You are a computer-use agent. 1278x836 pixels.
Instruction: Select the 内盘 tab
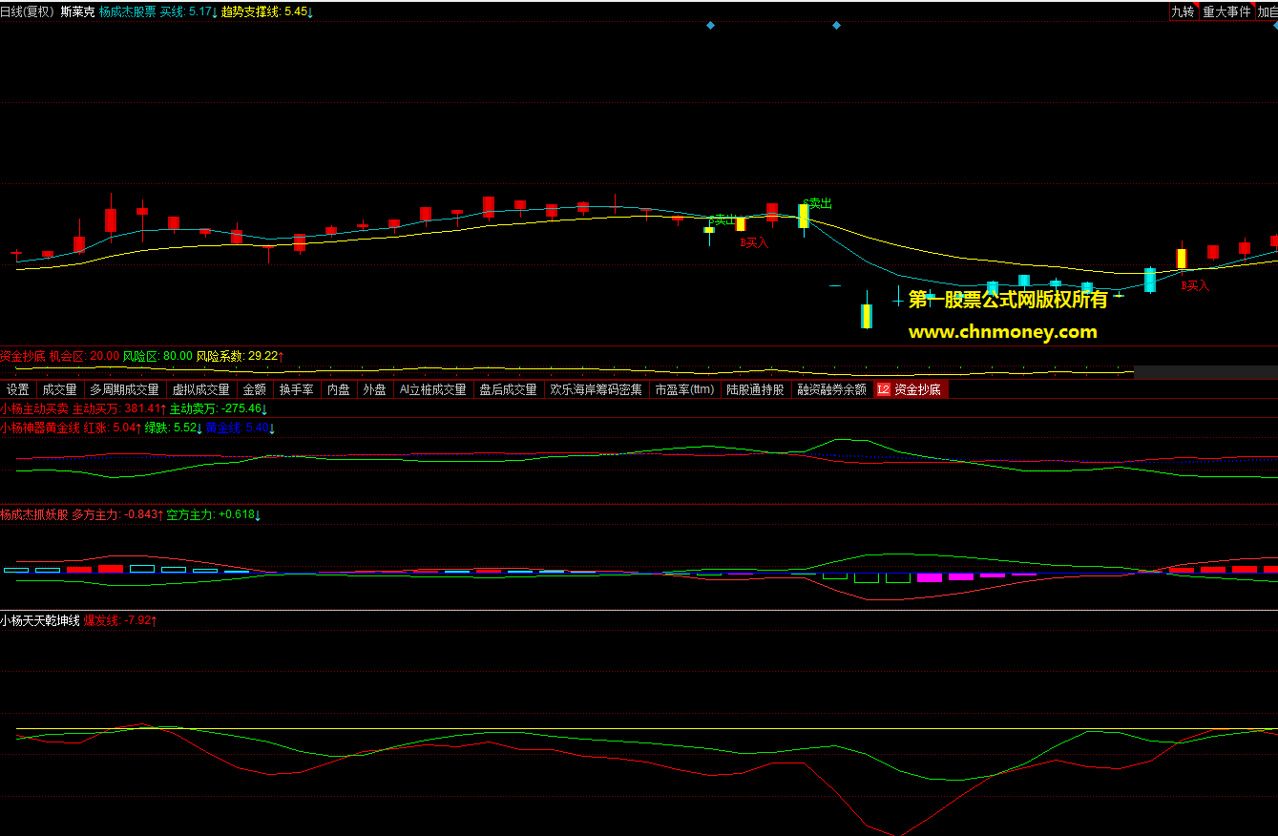coord(338,389)
